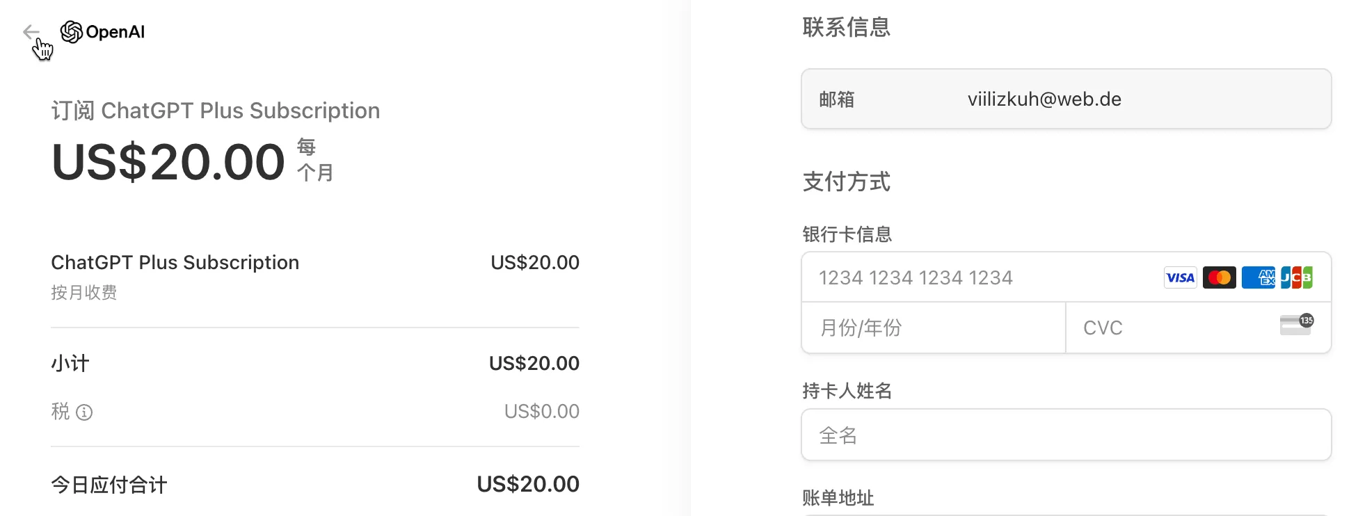Click the 今日应付合计 total amount US$20.00
This screenshot has height=516, width=1358.
(x=527, y=484)
